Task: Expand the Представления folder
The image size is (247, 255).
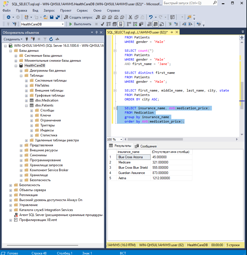Action: click(x=21, y=145)
